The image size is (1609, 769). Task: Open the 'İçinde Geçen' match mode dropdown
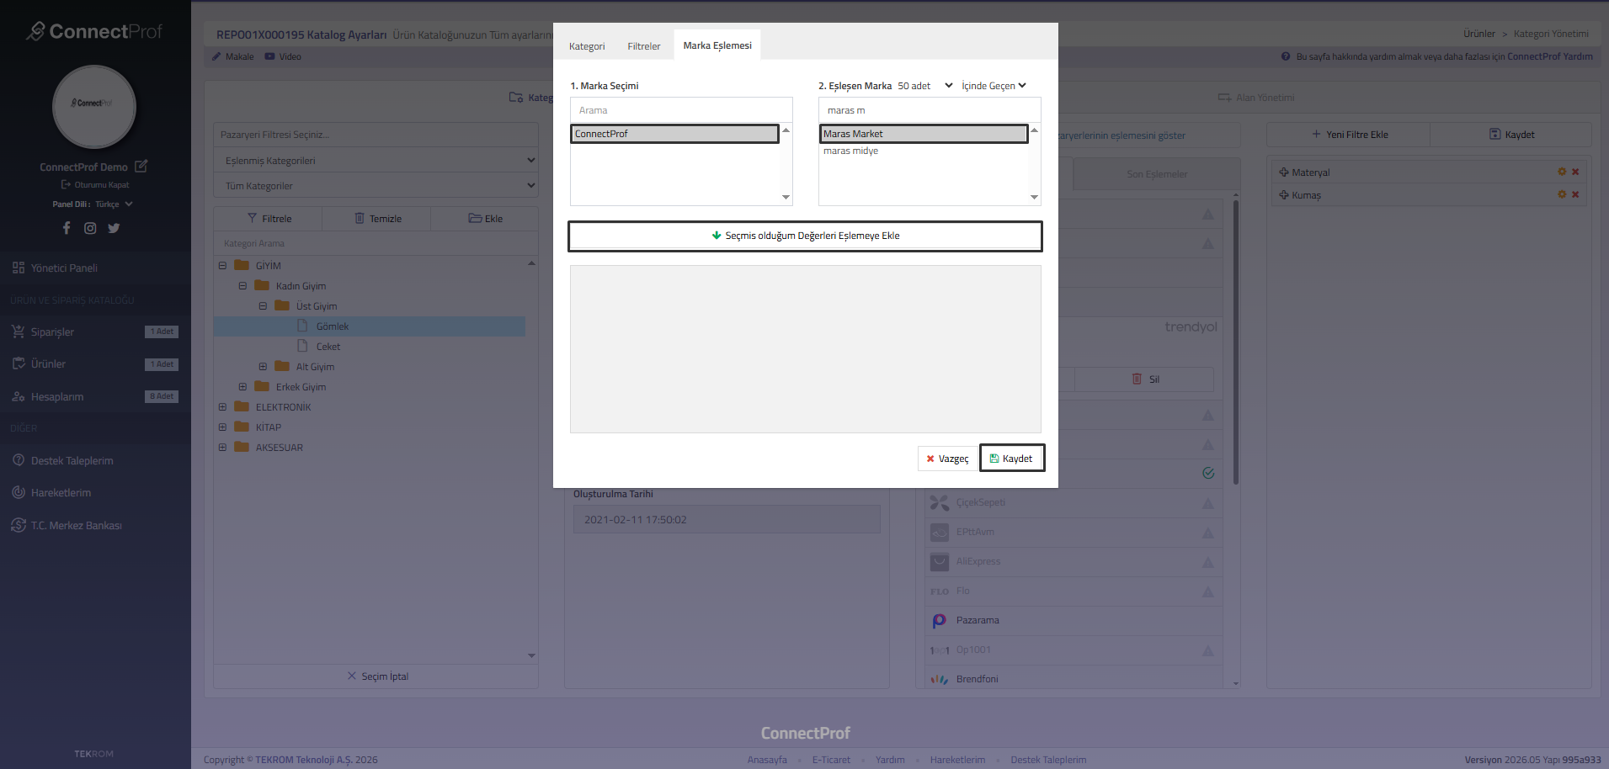pyautogui.click(x=994, y=86)
